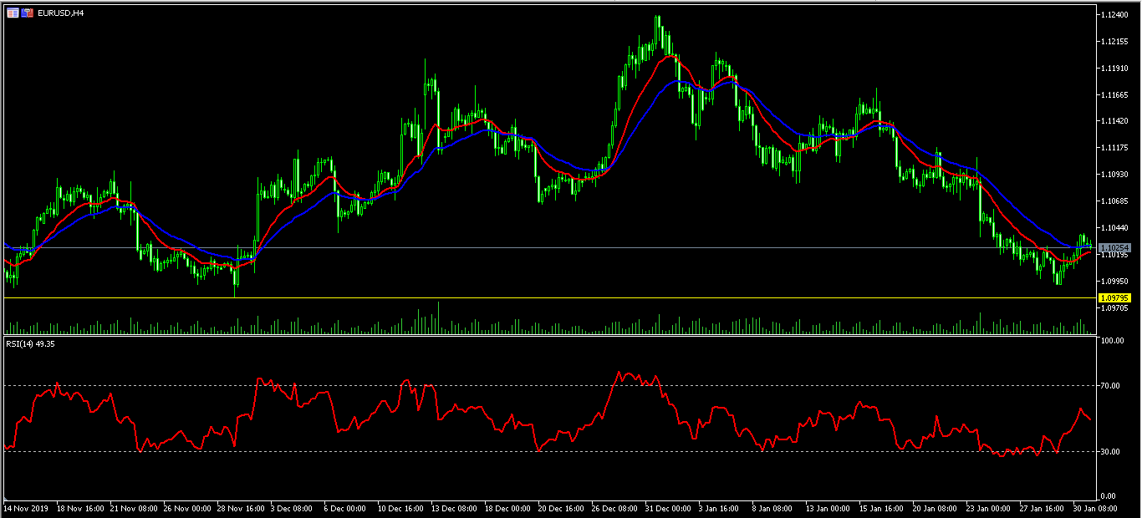The image size is (1142, 518).
Task: Click the table grid icon beside EURUSD,H4
Action: pyautogui.click(x=13, y=13)
